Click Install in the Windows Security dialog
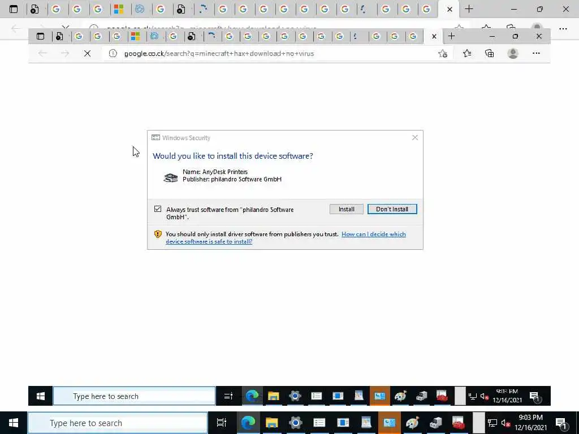579x434 pixels. [347, 209]
